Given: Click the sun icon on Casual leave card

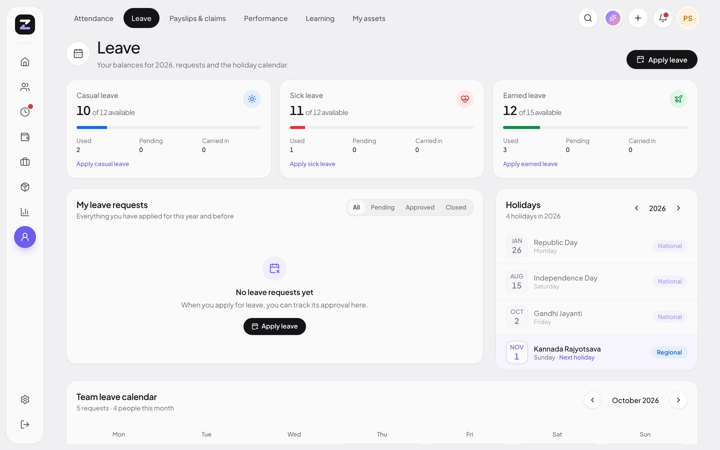Looking at the screenshot, I should 252,99.
